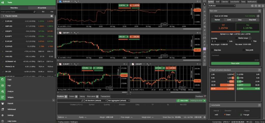Open the Algo section in the sidebar
This screenshot has width=265, height=123.
click(x=9, y=85)
